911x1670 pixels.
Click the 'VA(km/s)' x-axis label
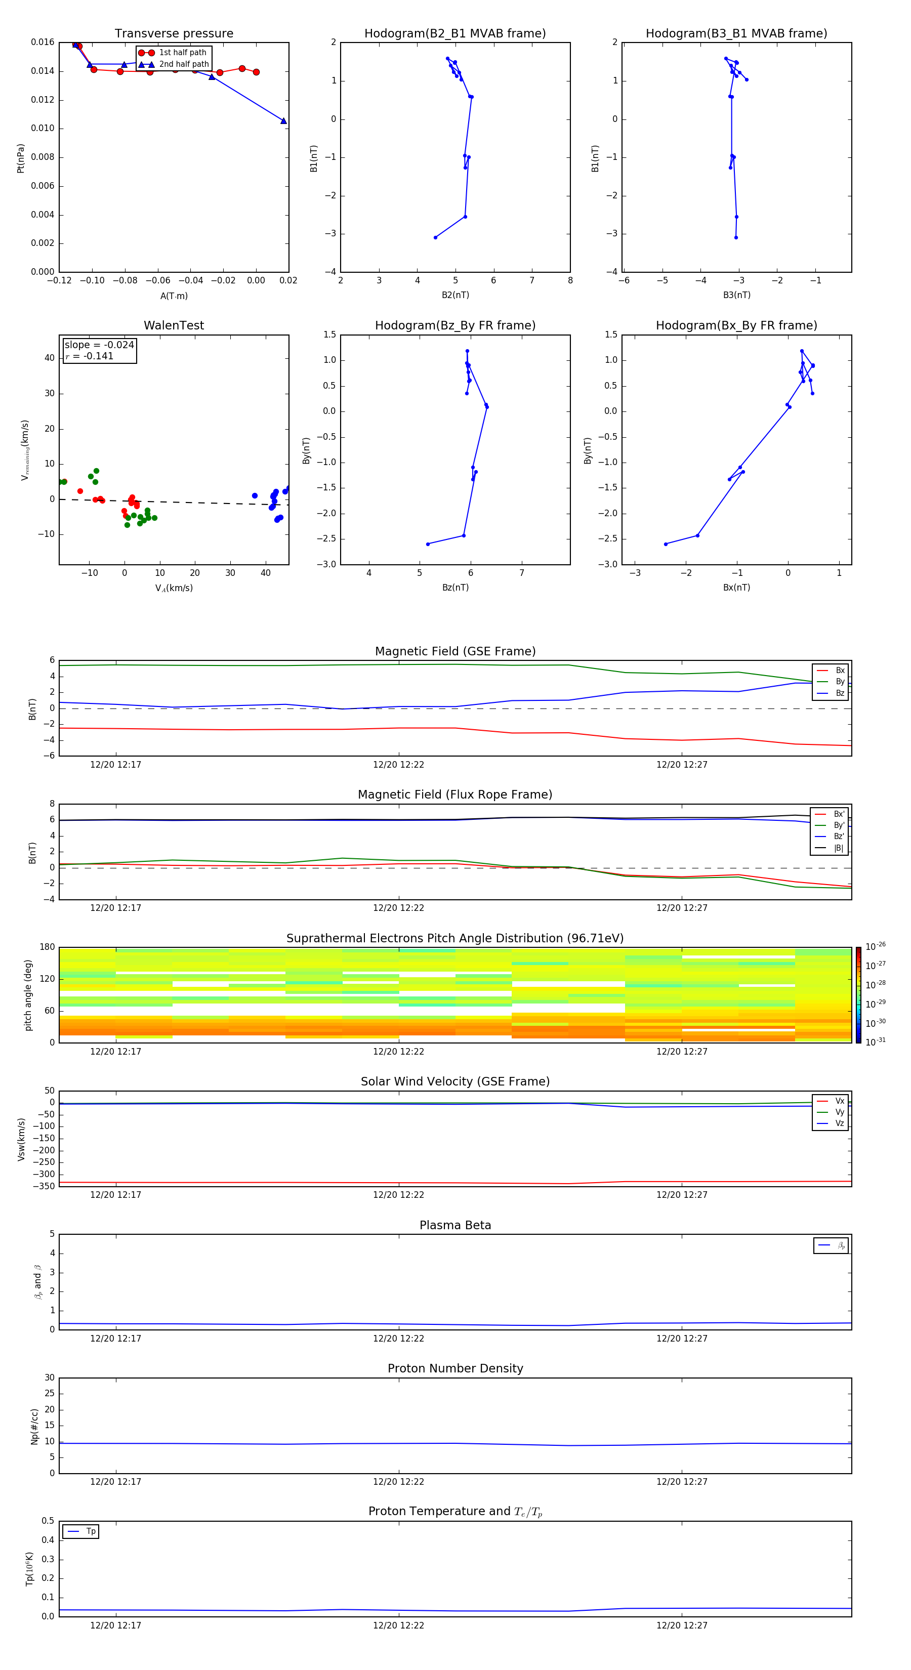click(x=174, y=588)
